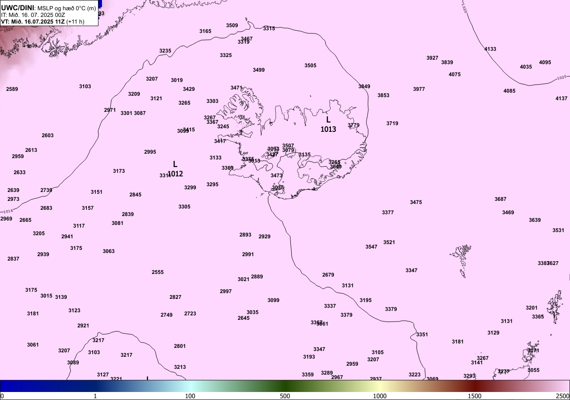
Task: Click the height value 3505
Action: pos(310,65)
